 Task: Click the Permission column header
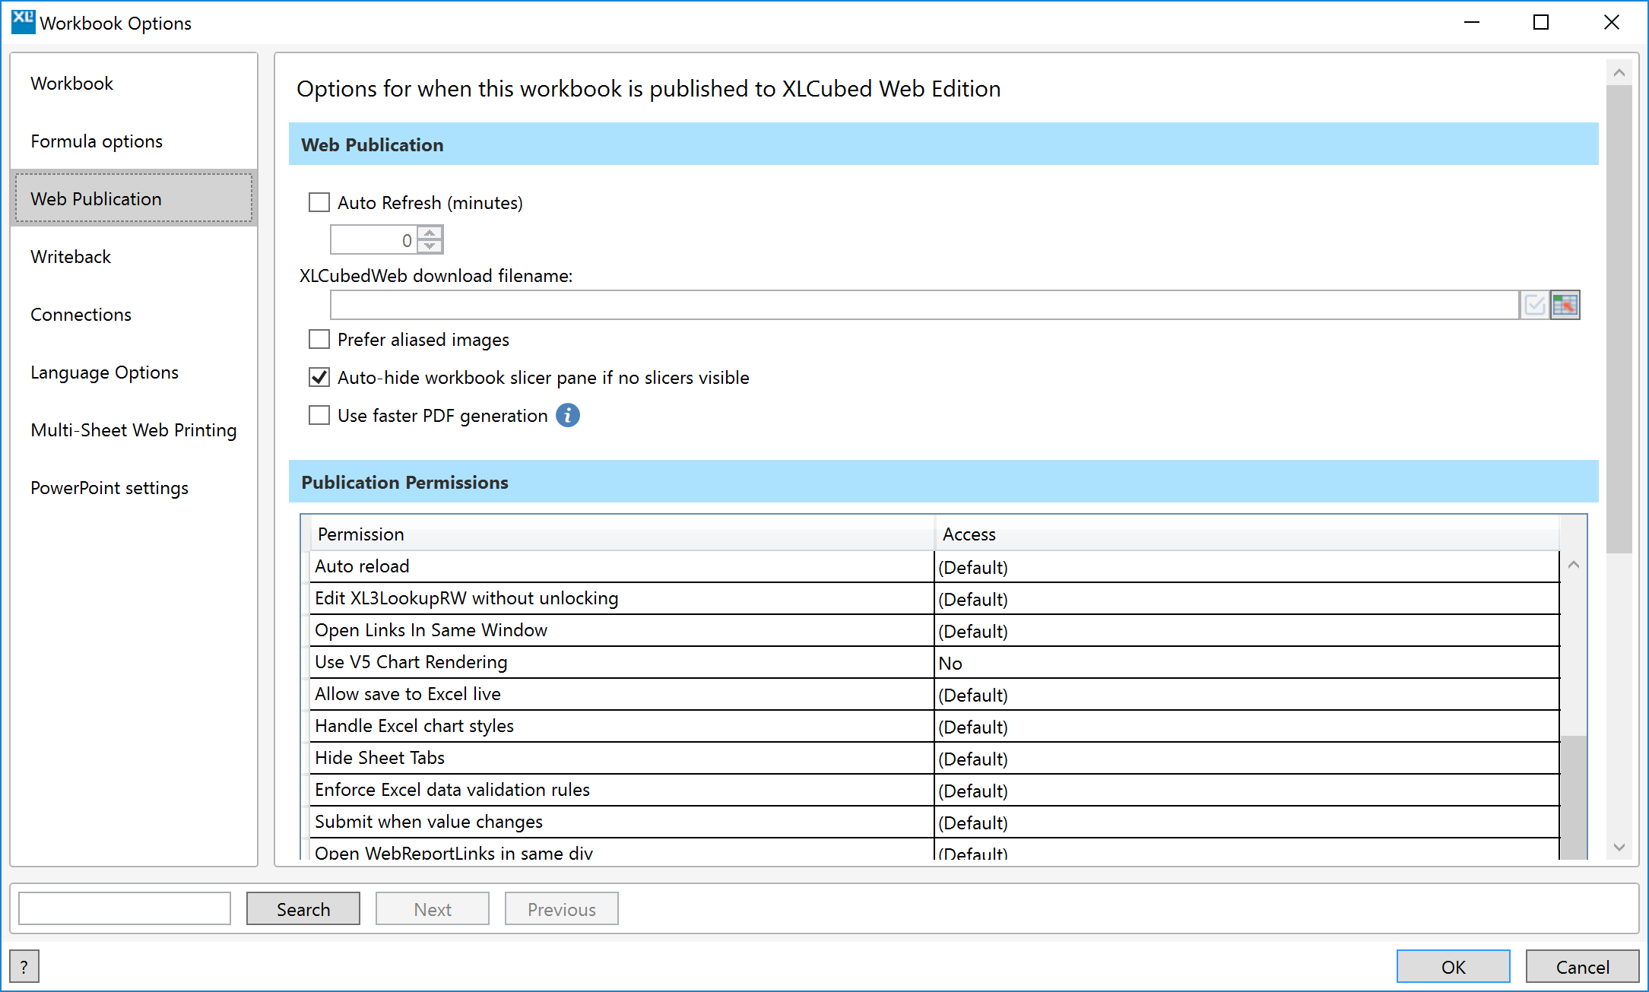(x=622, y=534)
